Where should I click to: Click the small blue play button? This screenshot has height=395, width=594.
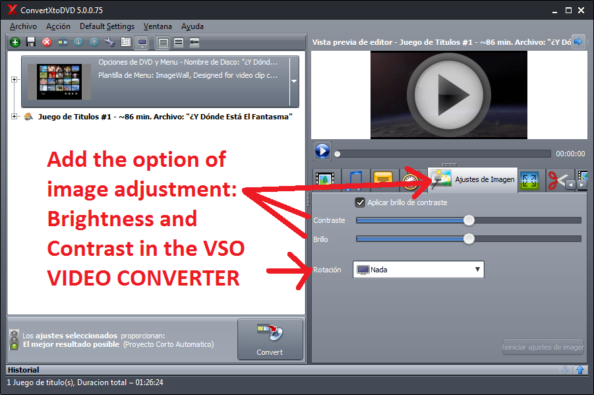[322, 151]
